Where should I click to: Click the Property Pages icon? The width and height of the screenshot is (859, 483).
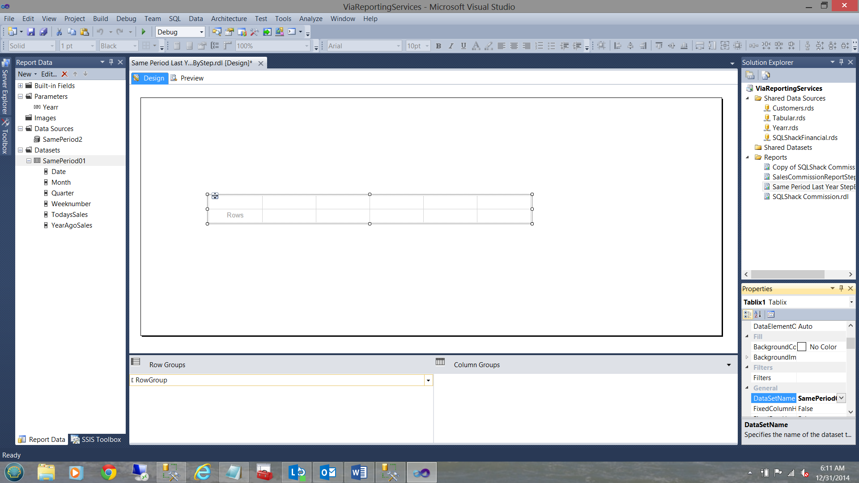coord(771,314)
